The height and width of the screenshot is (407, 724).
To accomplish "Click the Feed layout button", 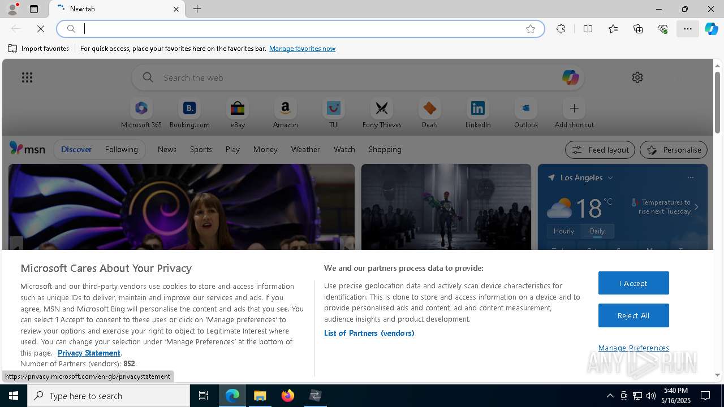I will click(600, 150).
